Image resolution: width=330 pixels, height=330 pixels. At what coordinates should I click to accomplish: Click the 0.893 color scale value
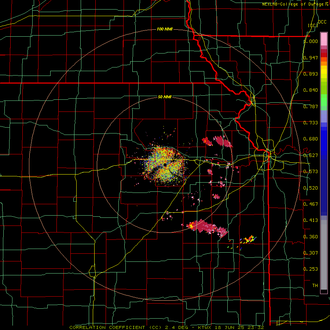pos(311,74)
